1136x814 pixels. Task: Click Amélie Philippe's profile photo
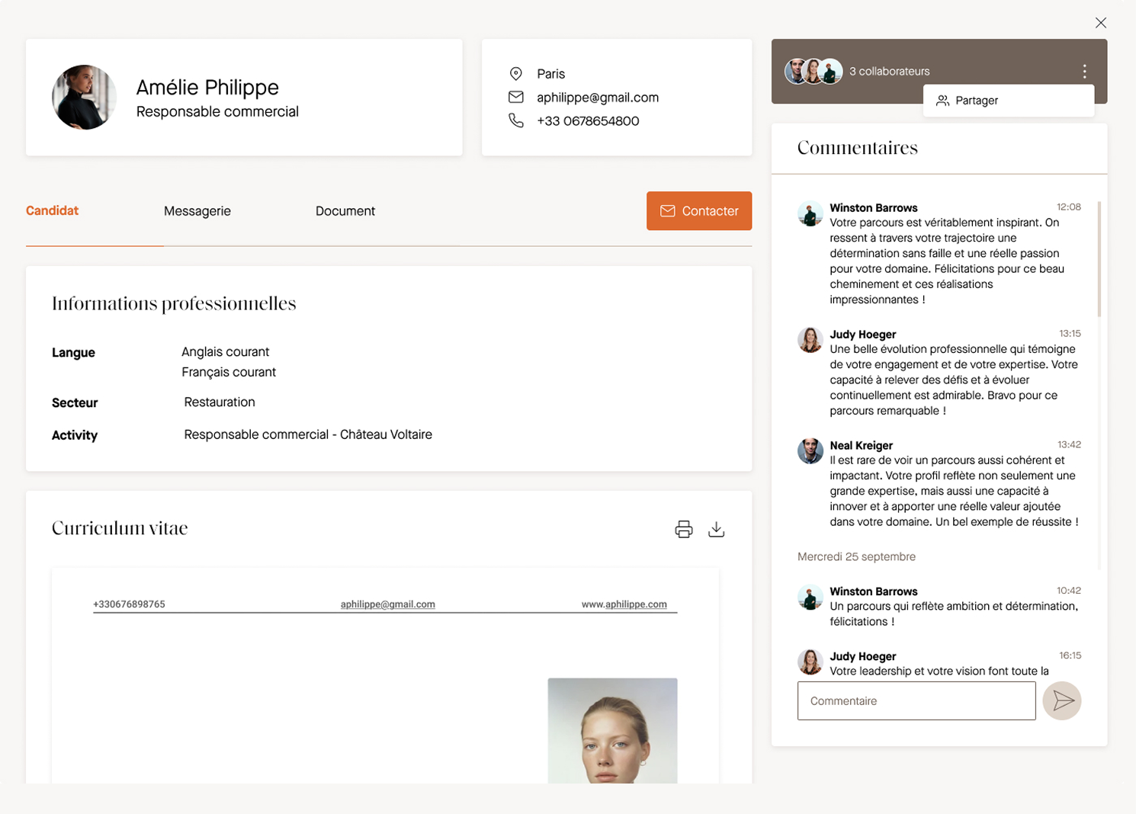point(84,98)
